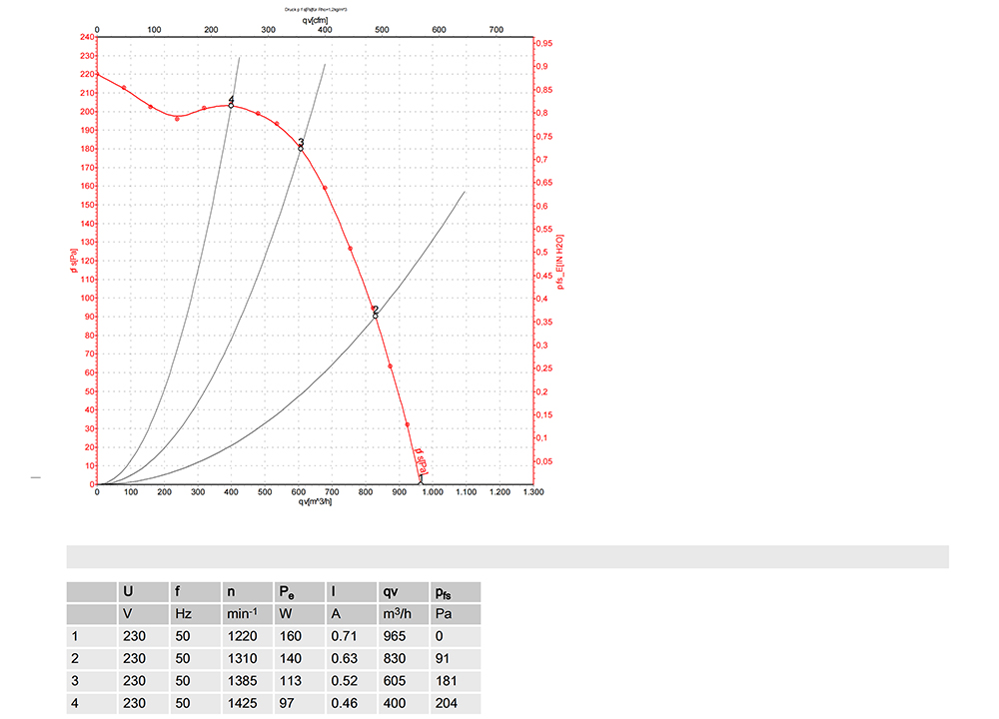Click the Pe column header
This screenshot has width=999, height=719.
289,592
